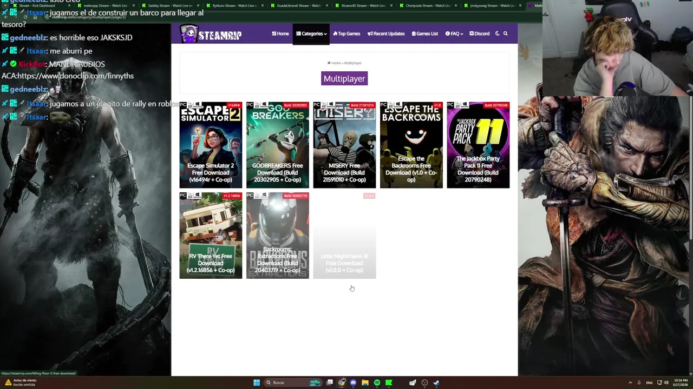Open site search with the magnifier icon
Screen dimensions: 693x389
coord(506,33)
